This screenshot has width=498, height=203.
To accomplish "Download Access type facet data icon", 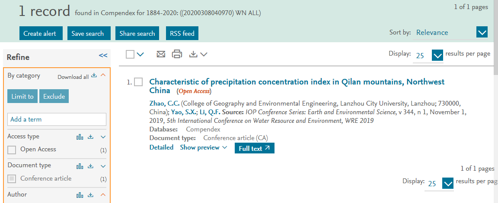I will pos(91,137).
